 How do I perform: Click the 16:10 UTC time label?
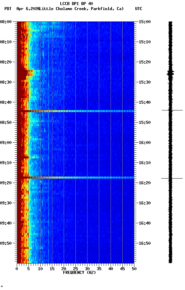pyautogui.click(x=145, y=163)
